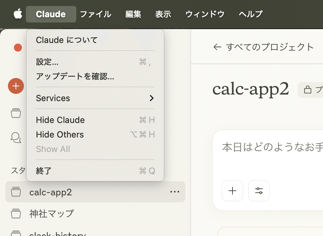Open the tools slider icon in the message box

pyautogui.click(x=259, y=191)
